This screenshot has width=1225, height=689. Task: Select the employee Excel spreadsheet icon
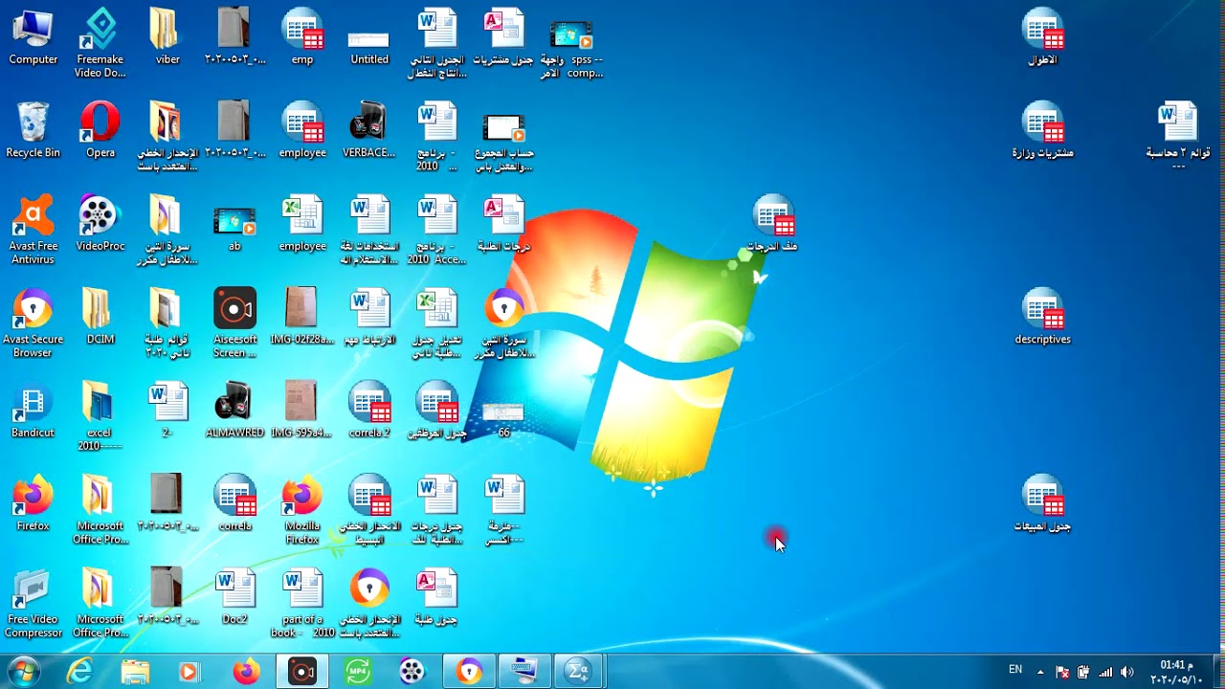coord(302,223)
